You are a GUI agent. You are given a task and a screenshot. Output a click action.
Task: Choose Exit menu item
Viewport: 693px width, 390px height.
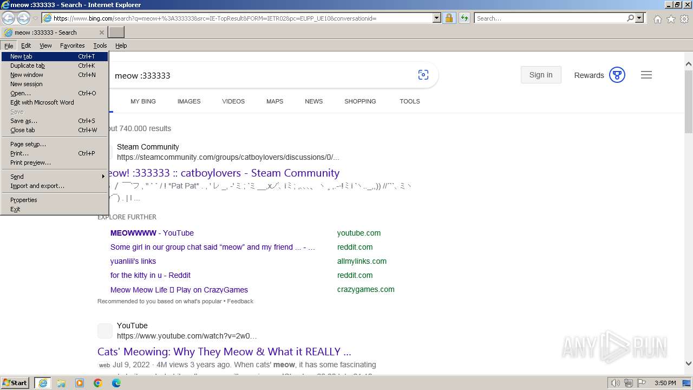(x=54, y=209)
